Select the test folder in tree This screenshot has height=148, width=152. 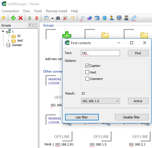click(x=20, y=40)
